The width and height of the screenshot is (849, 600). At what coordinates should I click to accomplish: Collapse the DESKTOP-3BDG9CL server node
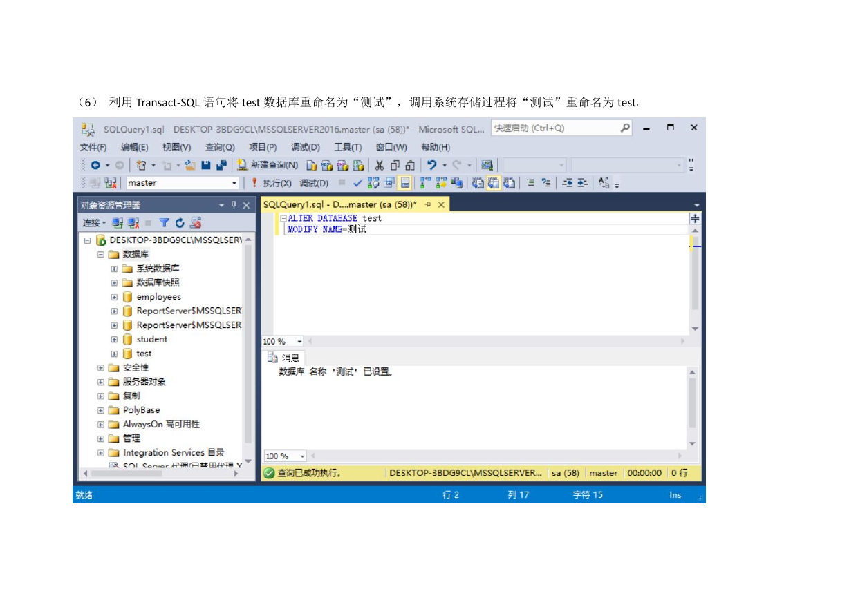pos(88,240)
